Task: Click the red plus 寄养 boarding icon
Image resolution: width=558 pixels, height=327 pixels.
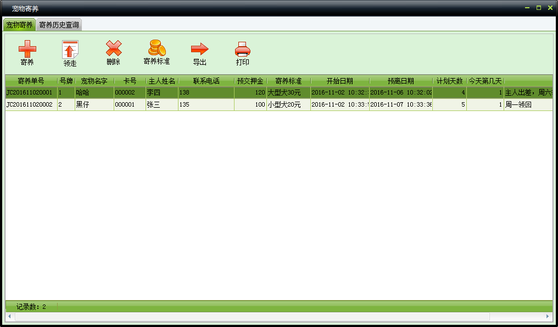Action: (27, 49)
